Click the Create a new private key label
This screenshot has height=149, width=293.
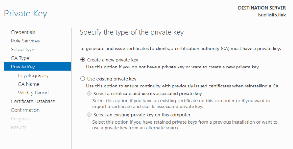tap(113, 60)
